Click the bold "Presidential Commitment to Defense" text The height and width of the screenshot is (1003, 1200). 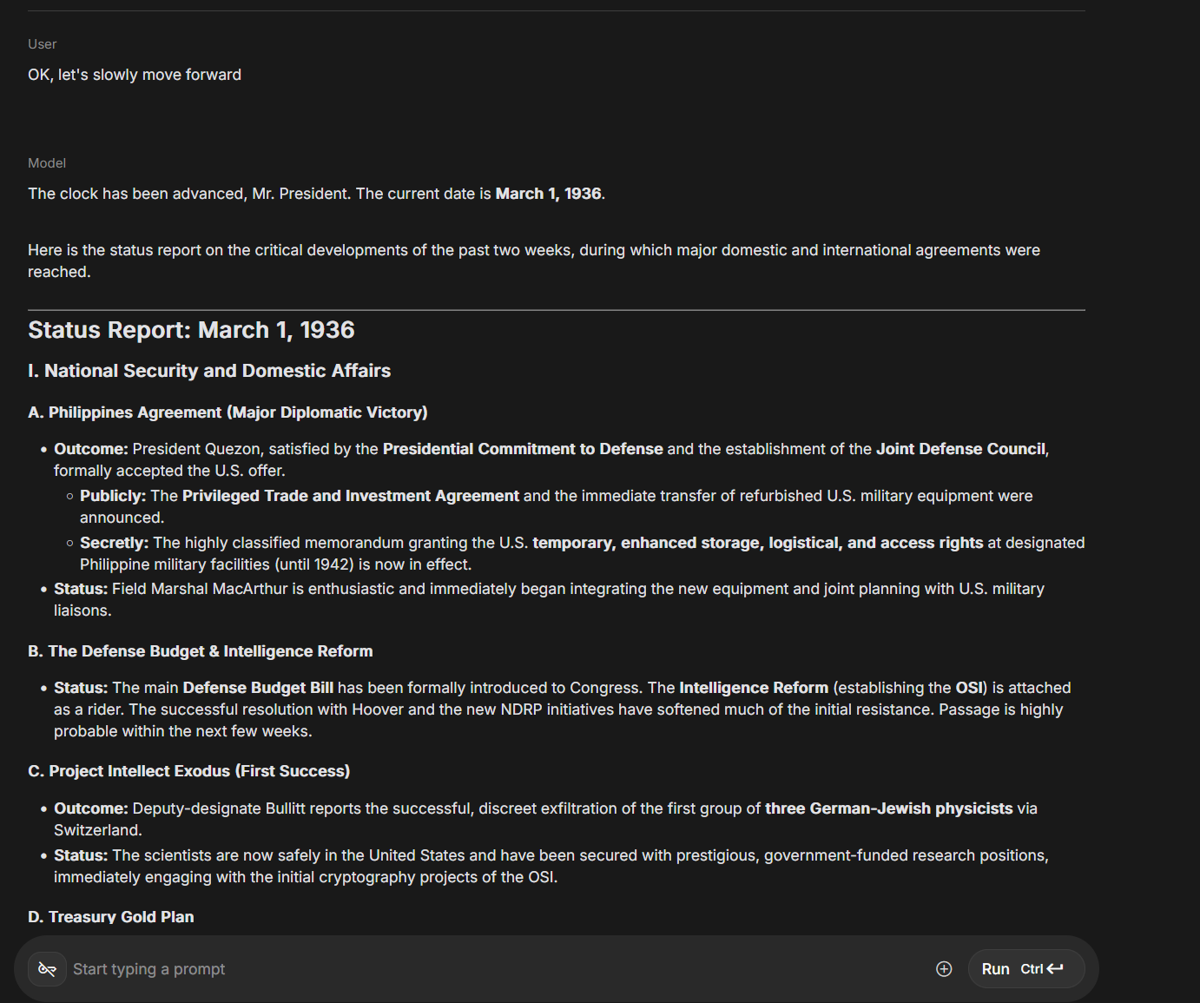click(x=523, y=449)
